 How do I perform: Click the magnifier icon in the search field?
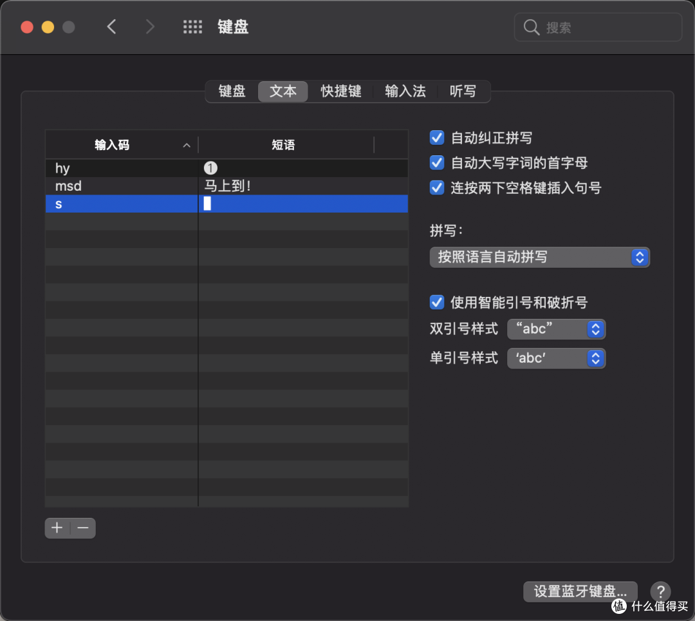531,27
